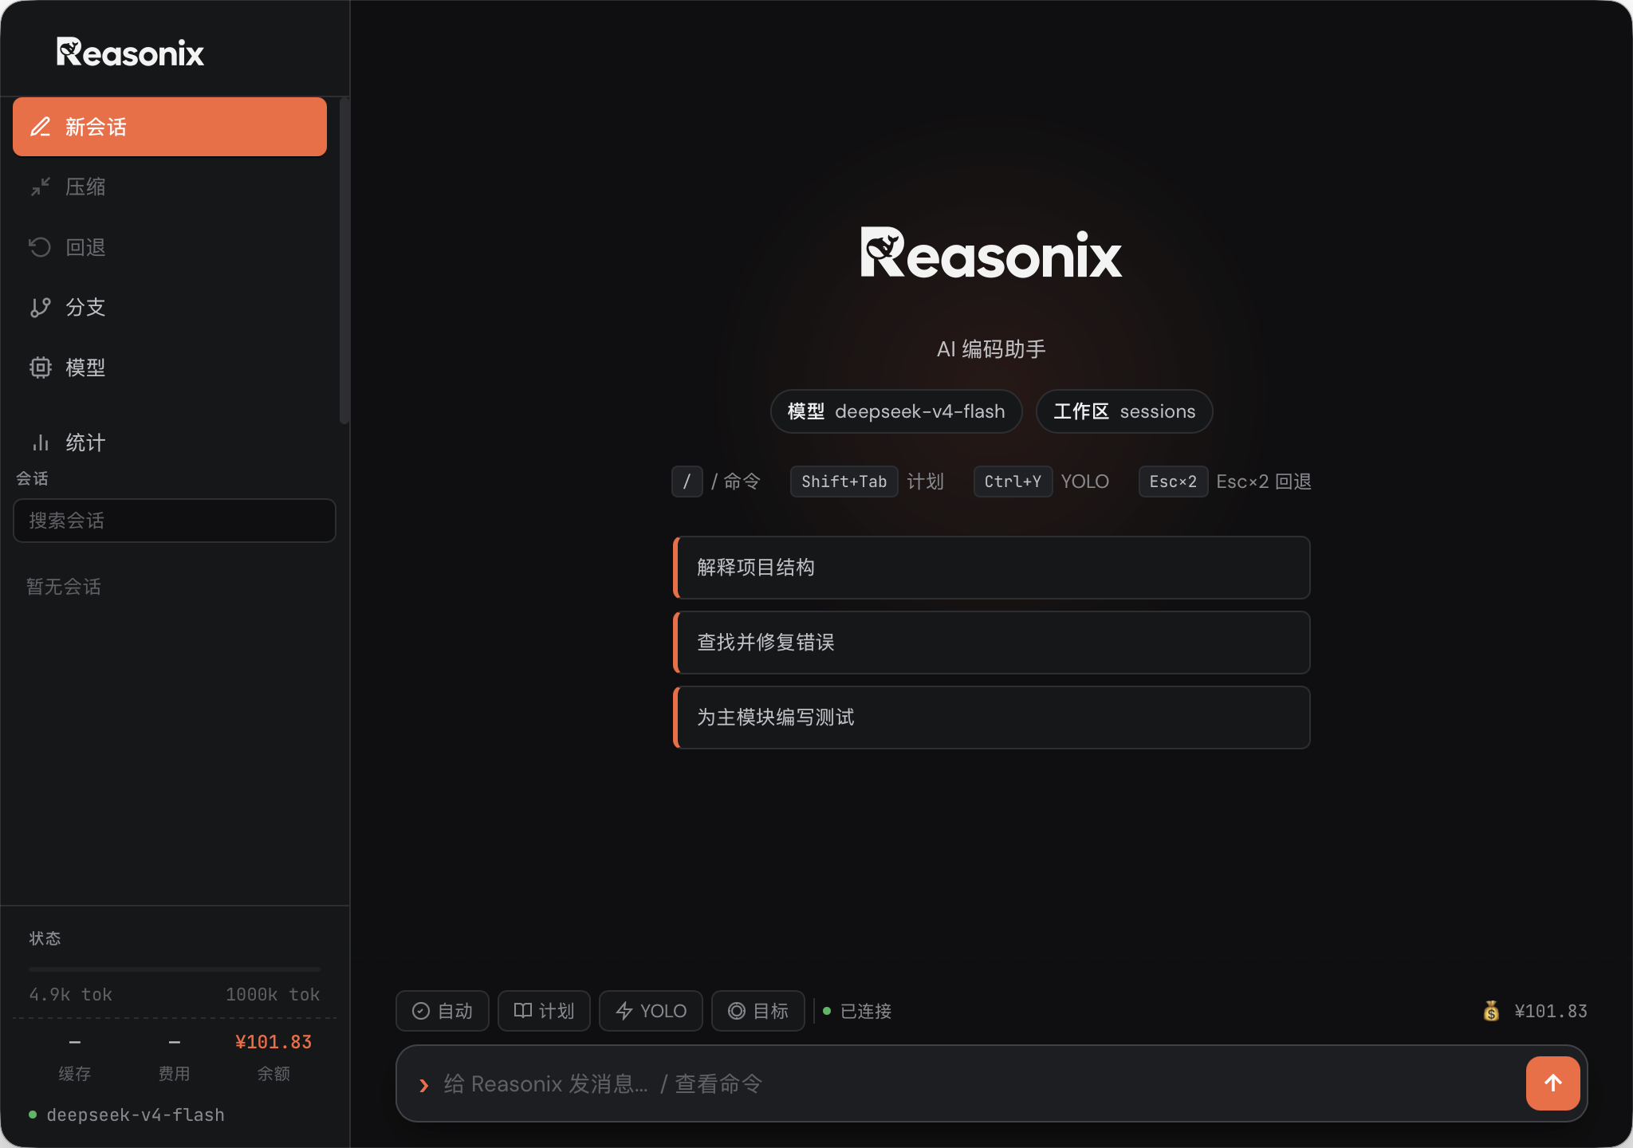
Task: Choose the 为主模块编写测试 suggestion
Action: (992, 717)
